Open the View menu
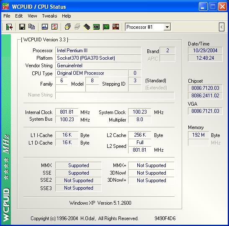The height and width of the screenshot is (226, 229). [x=32, y=16]
